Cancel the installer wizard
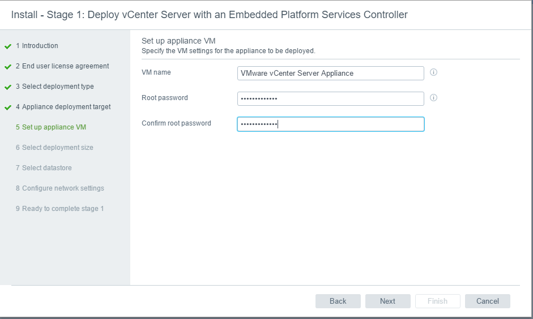The width and height of the screenshot is (533, 319). coord(488,301)
